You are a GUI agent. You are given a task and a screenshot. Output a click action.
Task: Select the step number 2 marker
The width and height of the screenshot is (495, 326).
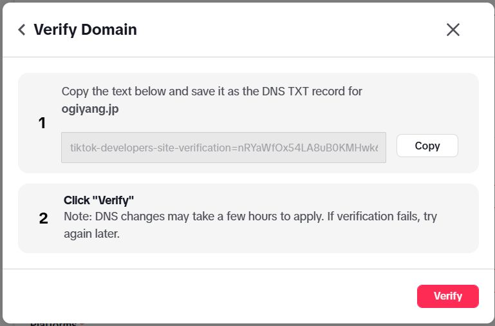[x=43, y=218]
